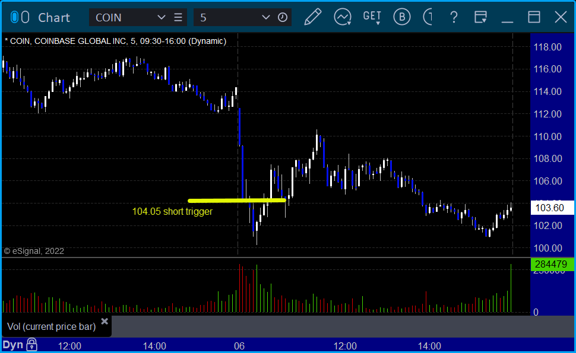Click the volume axis 0 label
Image resolution: width=576 pixels, height=353 pixels.
pyautogui.click(x=536, y=312)
